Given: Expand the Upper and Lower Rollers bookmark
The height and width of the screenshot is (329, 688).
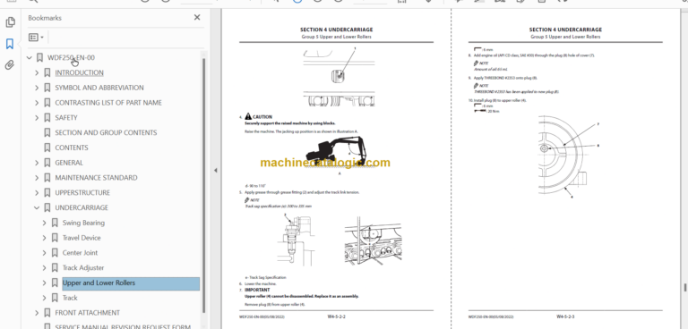Looking at the screenshot, I should [x=44, y=283].
